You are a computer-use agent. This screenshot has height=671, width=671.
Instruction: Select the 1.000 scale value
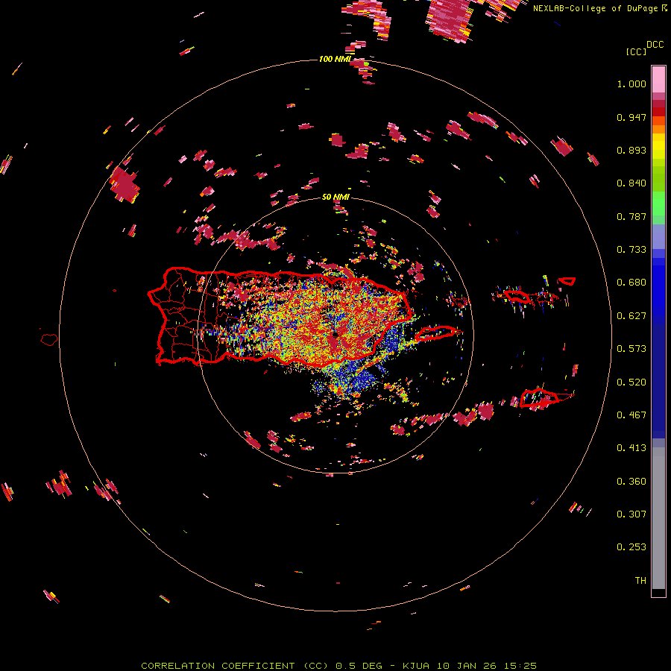[631, 84]
